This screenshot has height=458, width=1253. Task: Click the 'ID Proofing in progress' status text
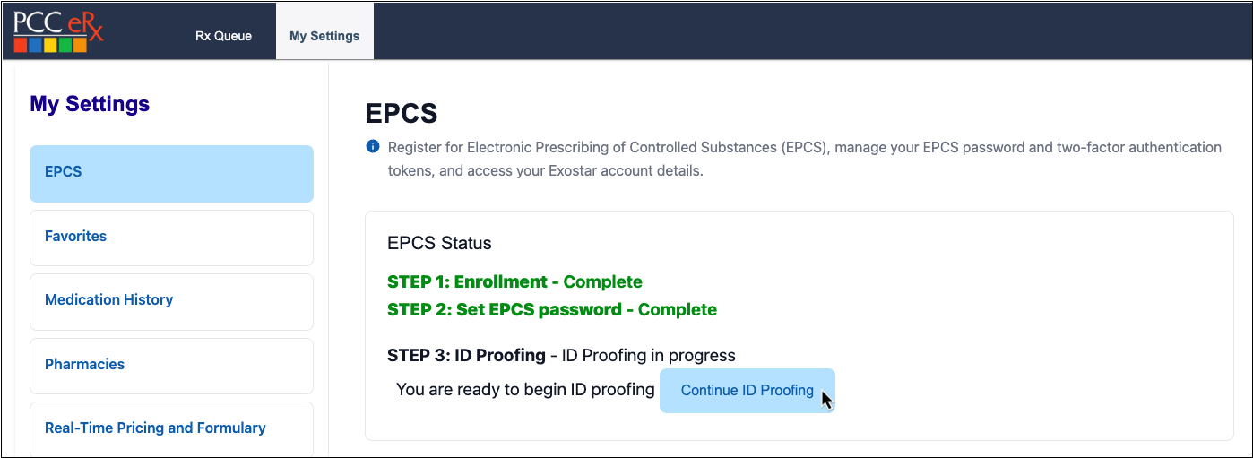point(648,356)
